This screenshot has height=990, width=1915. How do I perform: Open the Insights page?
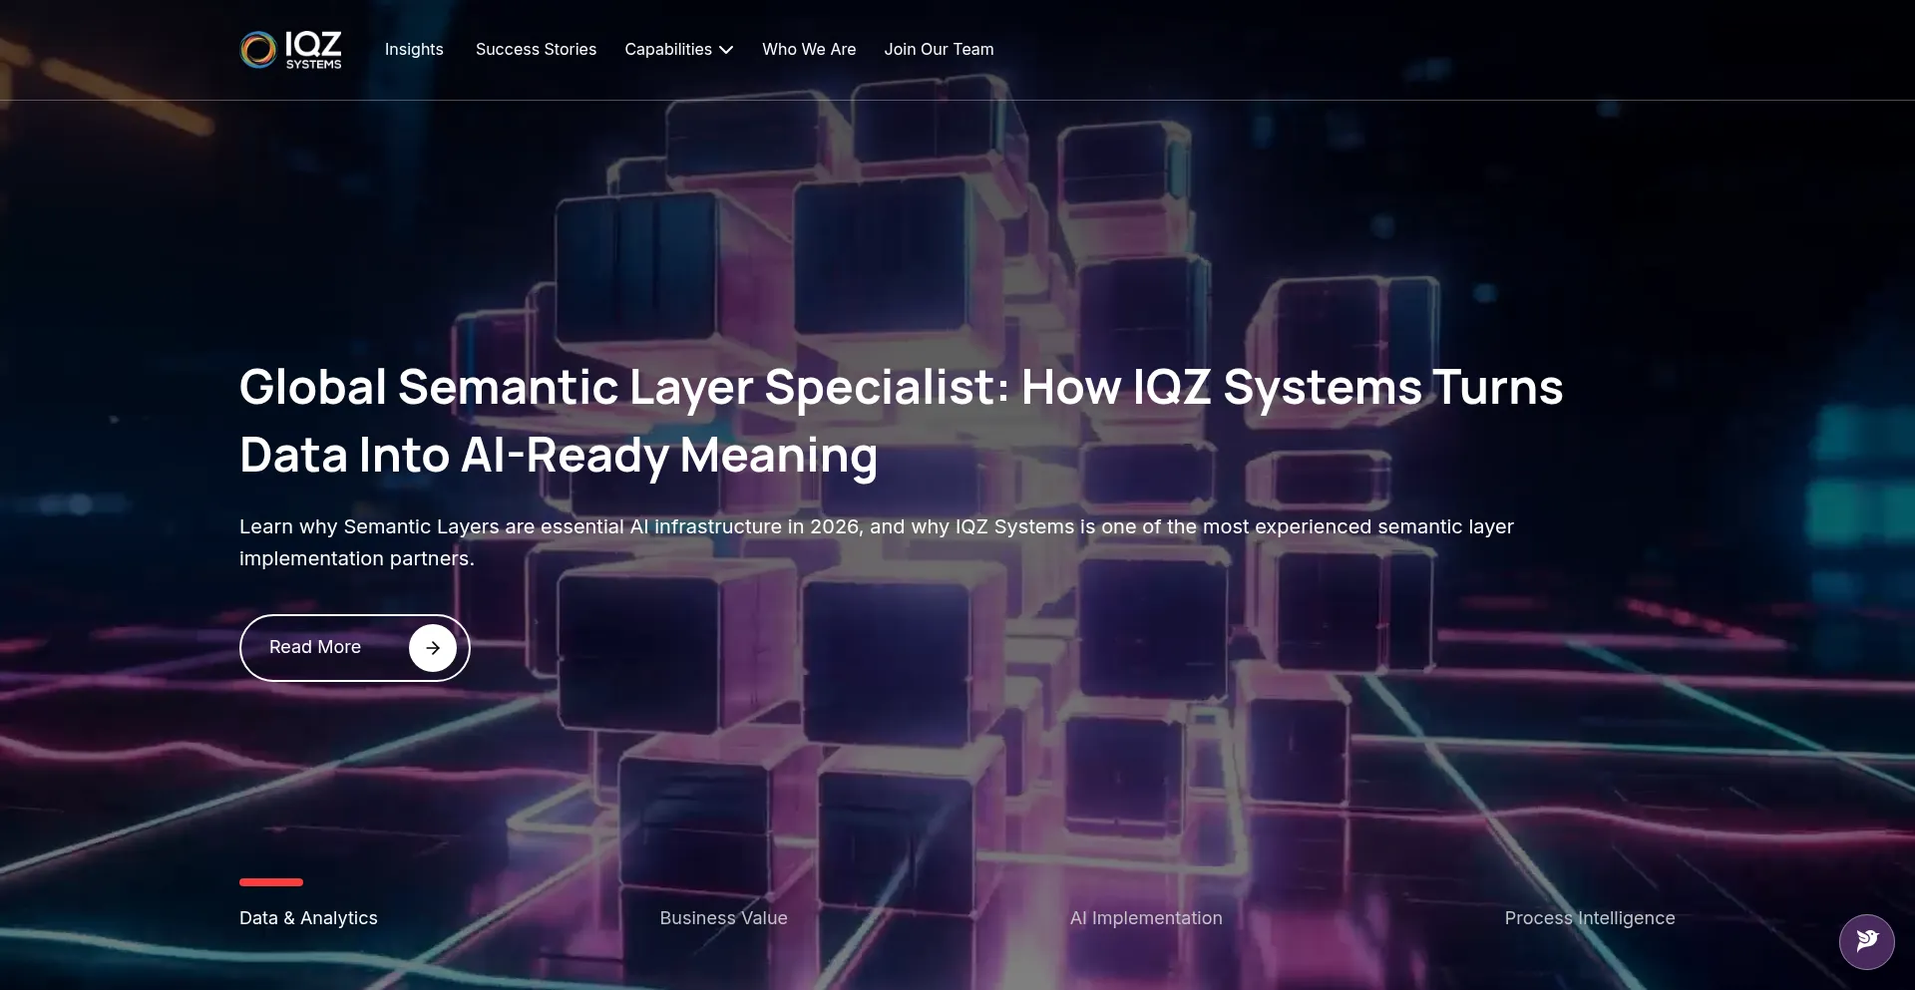click(414, 49)
